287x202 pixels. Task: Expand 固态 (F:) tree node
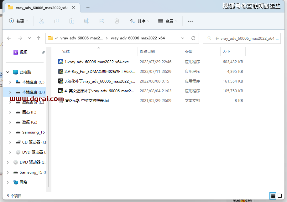coord(10,112)
